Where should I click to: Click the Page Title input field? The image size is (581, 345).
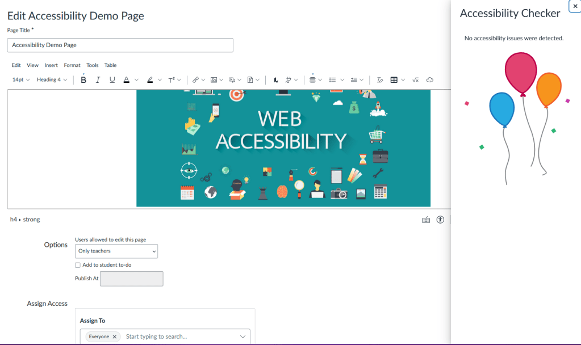coord(120,45)
